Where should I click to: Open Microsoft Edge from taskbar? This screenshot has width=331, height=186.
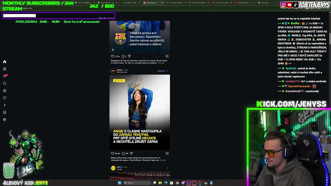166,183
